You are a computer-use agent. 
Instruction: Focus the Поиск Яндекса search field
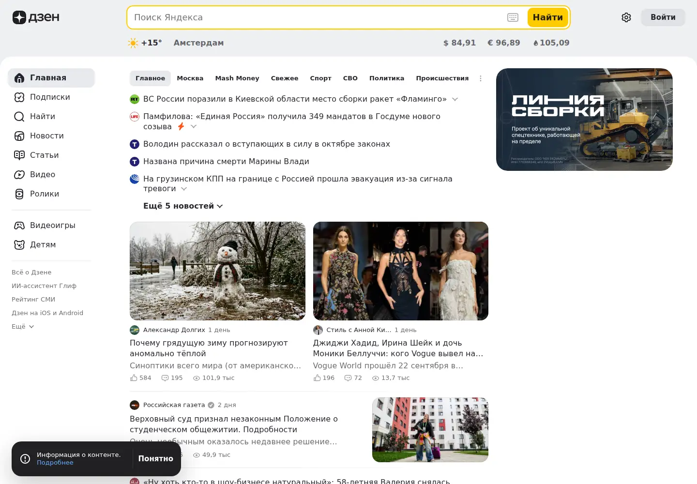click(x=317, y=17)
